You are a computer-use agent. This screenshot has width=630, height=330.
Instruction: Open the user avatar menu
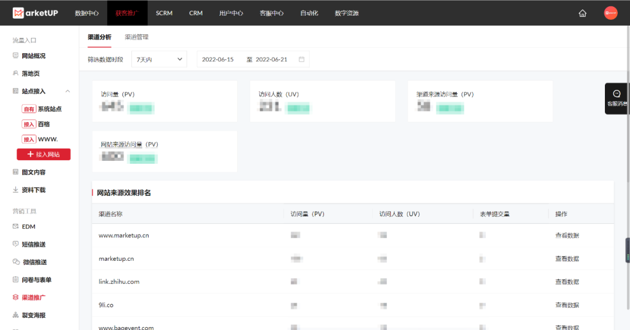tap(610, 13)
